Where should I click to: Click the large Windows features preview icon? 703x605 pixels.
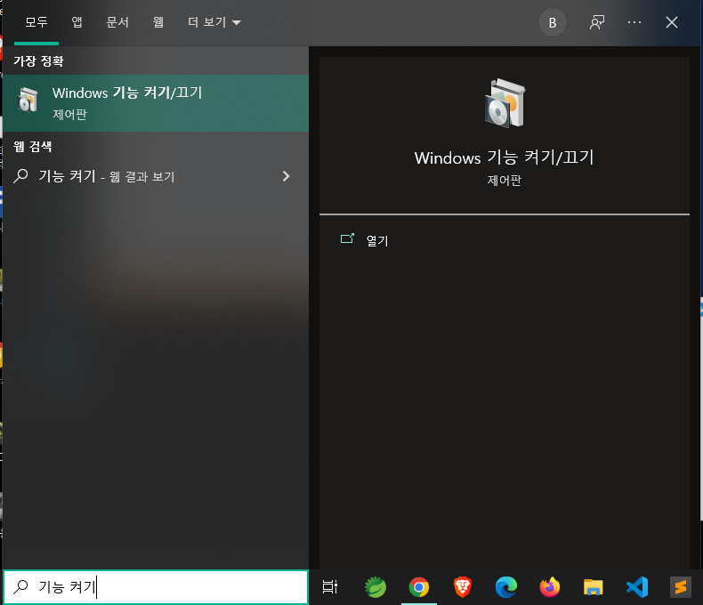[x=505, y=103]
